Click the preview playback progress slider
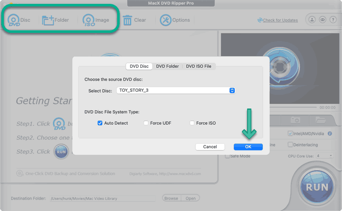342x211 pixels. click(293, 107)
